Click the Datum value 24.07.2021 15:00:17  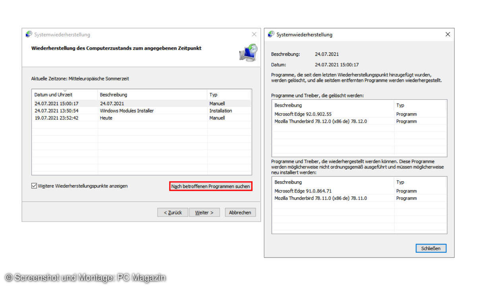[337, 64]
